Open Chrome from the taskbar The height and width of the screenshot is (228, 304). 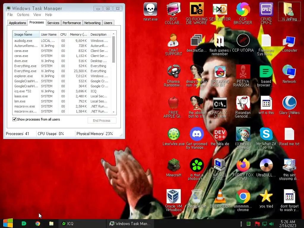pos(38,224)
